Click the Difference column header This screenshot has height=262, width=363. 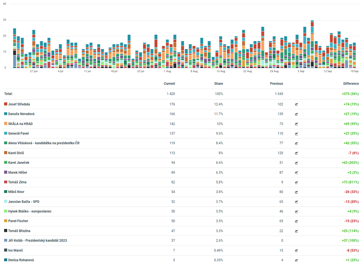351,83
